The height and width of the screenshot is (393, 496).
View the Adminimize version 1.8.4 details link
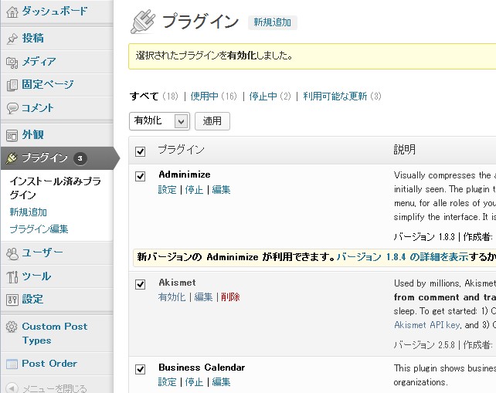coord(403,257)
